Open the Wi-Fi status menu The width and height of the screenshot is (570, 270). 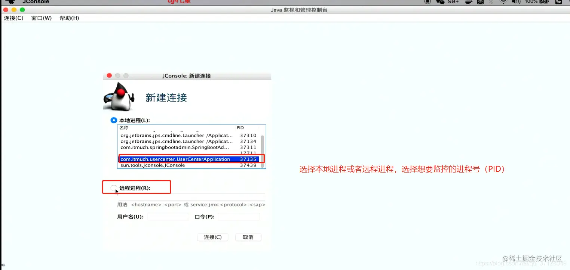[x=503, y=2]
